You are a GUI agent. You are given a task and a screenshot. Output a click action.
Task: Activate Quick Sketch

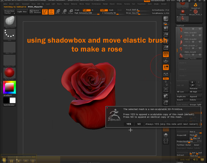tap(35, 12)
